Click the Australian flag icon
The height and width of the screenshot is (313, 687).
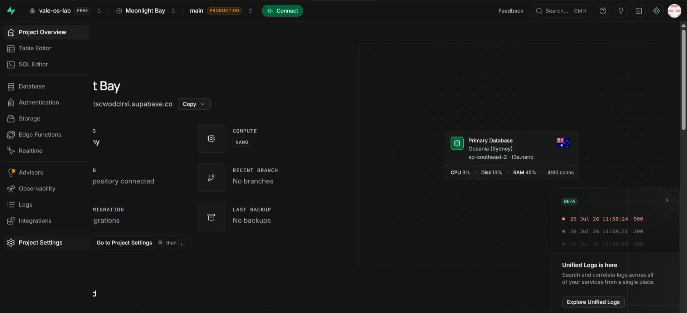pos(563,143)
